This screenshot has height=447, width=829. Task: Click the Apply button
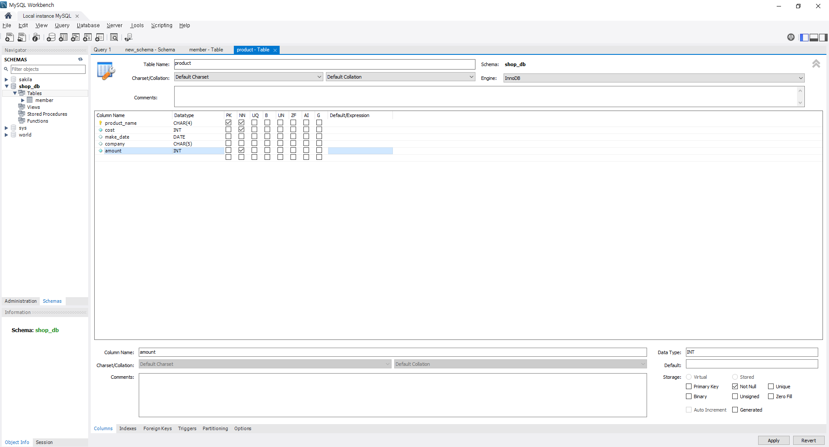tap(774, 441)
